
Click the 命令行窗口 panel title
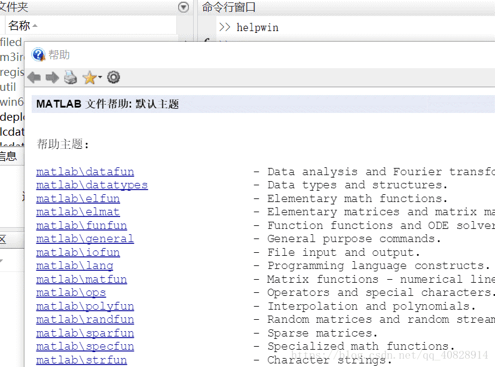[228, 7]
